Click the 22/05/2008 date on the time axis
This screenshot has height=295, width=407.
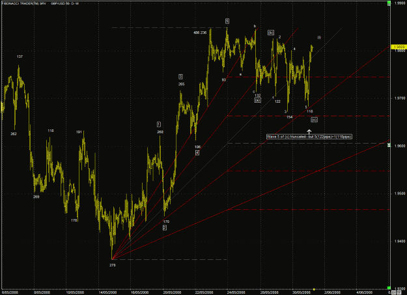tap(204, 292)
